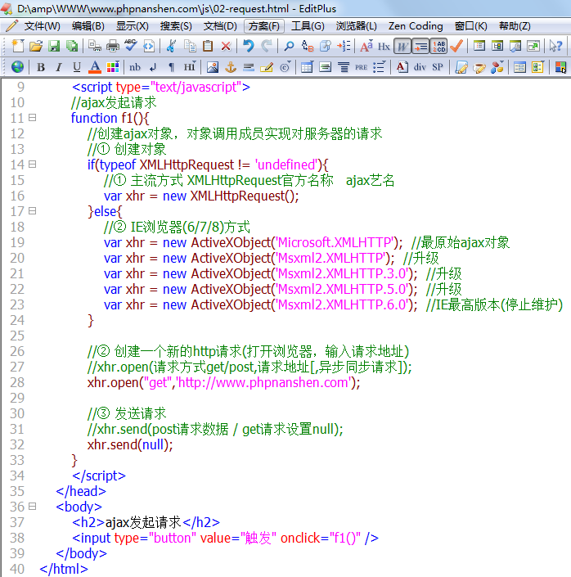Insert horizontal rule icon

coord(249,67)
